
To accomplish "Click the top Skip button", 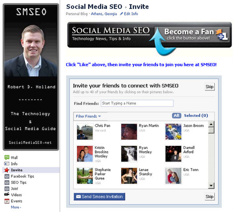I will point(209,87).
